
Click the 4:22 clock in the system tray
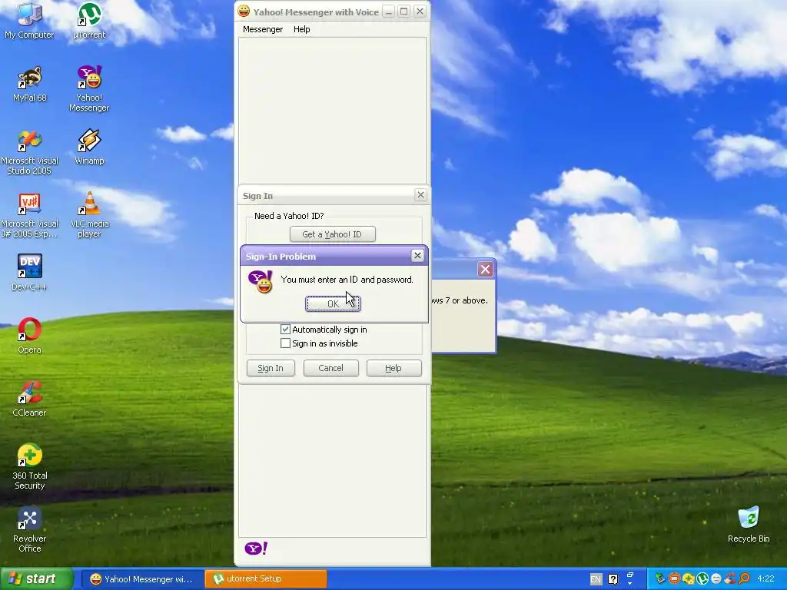(765, 579)
